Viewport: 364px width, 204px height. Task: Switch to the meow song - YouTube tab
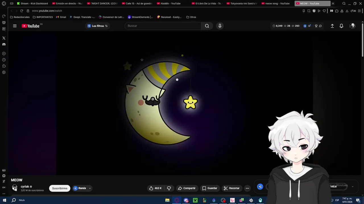[x=277, y=3]
